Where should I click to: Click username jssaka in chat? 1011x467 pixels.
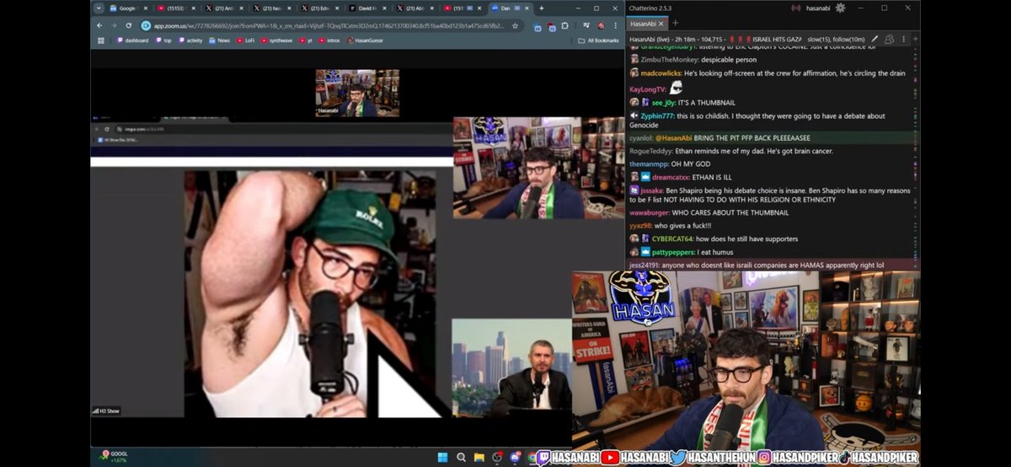coord(651,191)
